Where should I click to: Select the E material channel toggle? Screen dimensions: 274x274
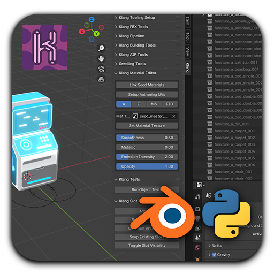[139, 104]
